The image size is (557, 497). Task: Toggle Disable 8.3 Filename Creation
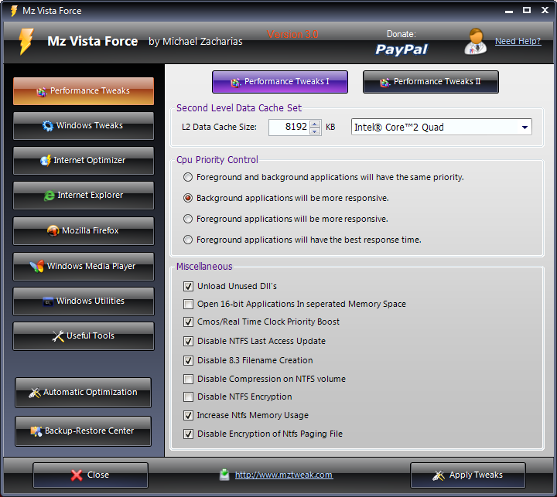pos(188,360)
